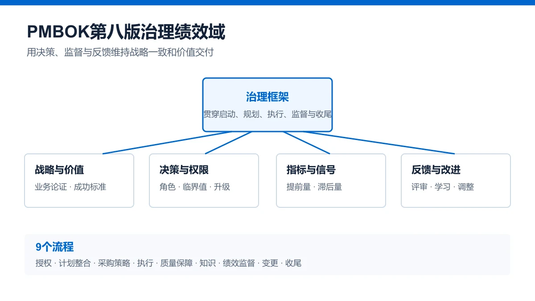Image resolution: width=535 pixels, height=301 pixels.
Task: Click the 反馈与改进 card title
Action: (x=436, y=170)
